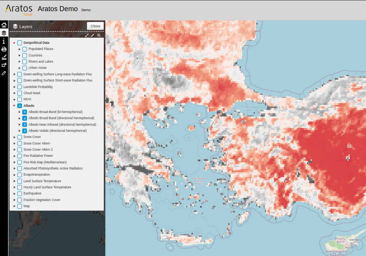Enable the NDVI layer checkbox
The width and height of the screenshot is (366, 256).
(20, 99)
